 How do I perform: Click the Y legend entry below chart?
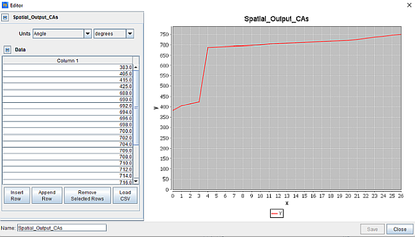[277, 213]
